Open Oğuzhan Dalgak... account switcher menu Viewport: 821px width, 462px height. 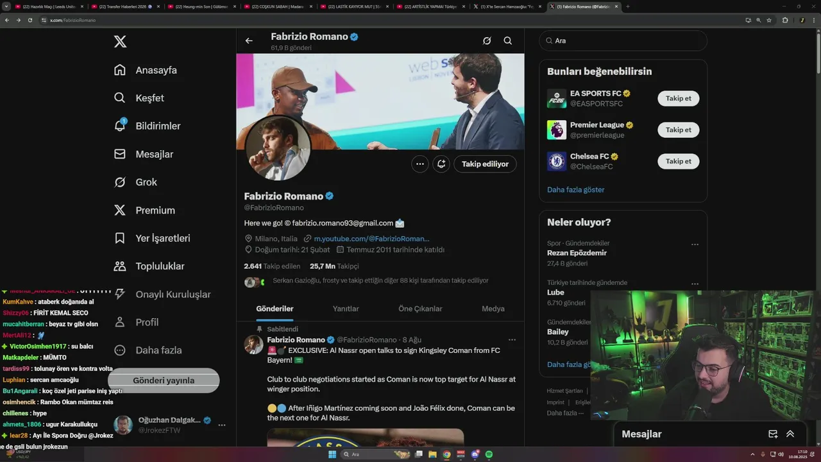click(169, 425)
